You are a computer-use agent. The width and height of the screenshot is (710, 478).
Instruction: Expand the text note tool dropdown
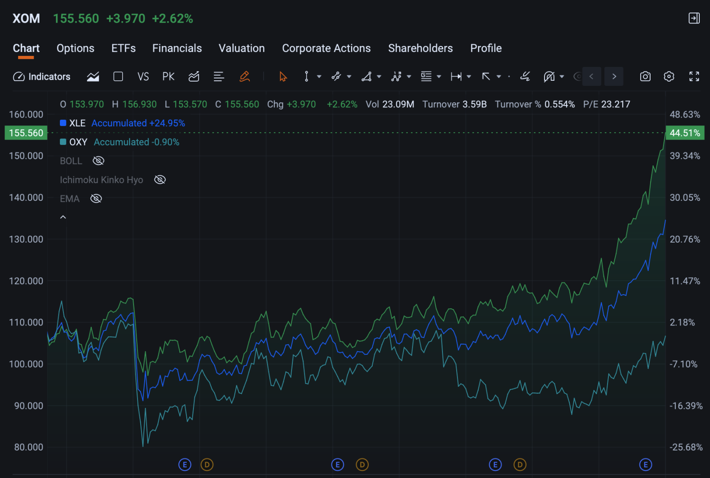439,77
